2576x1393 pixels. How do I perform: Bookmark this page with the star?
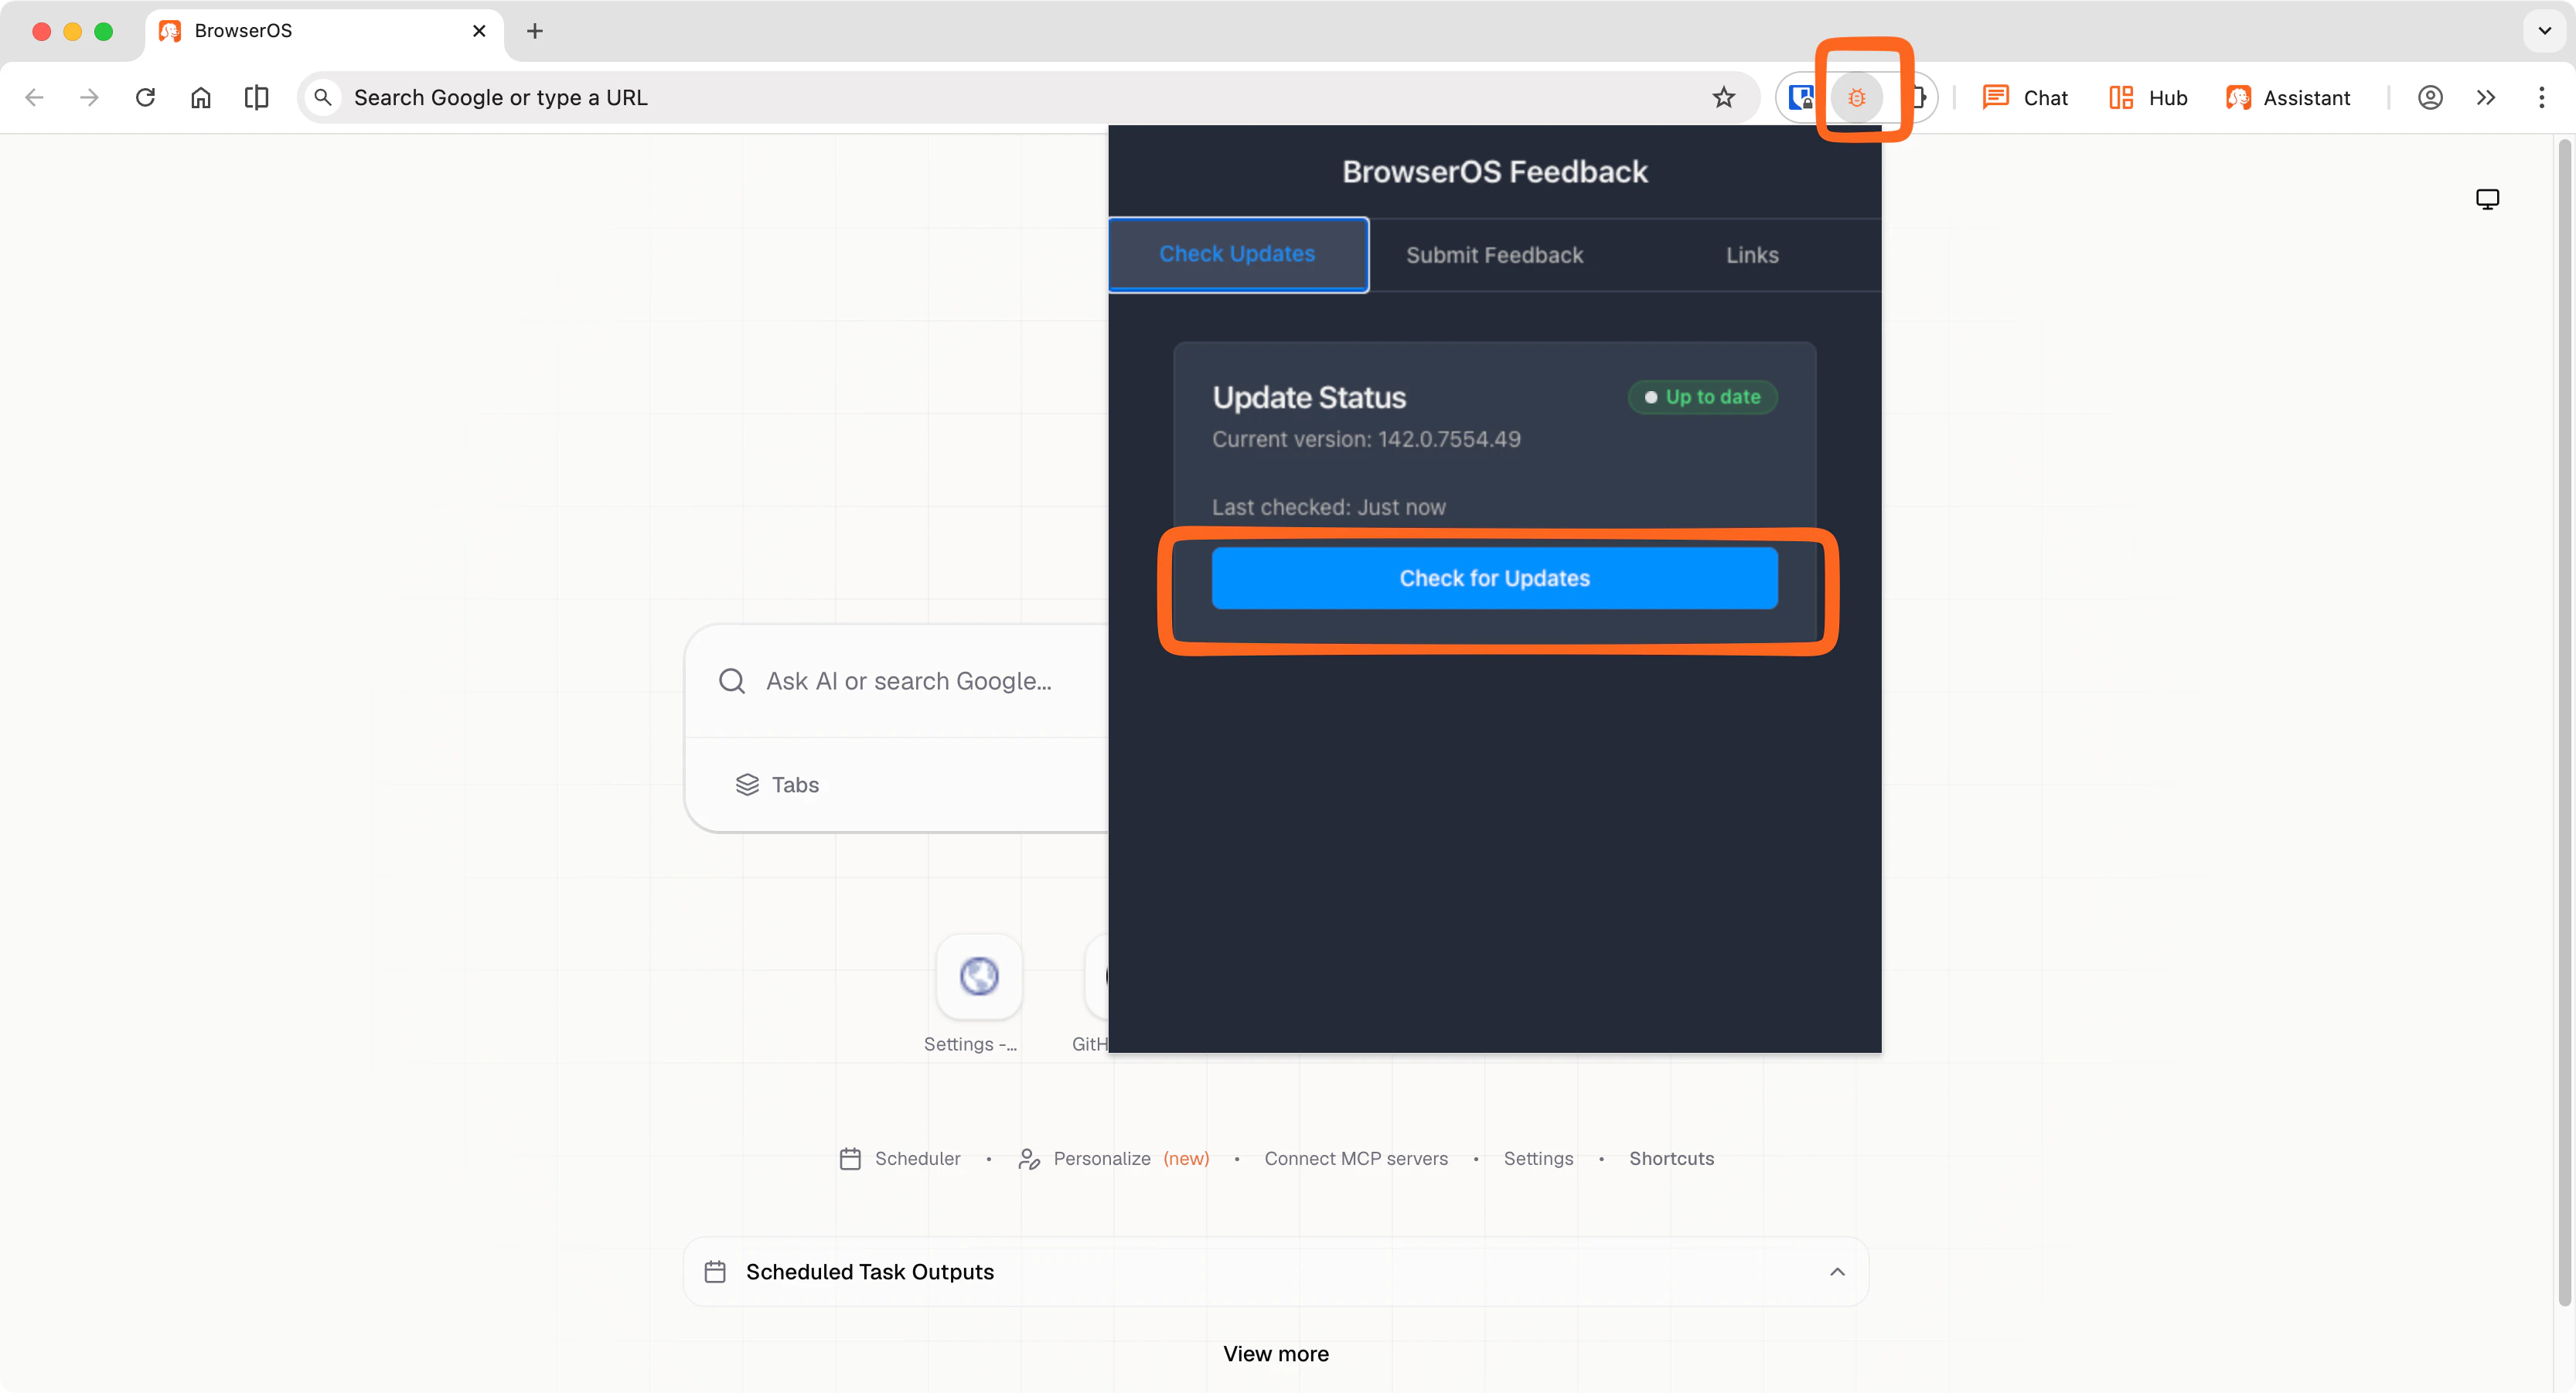point(1723,97)
